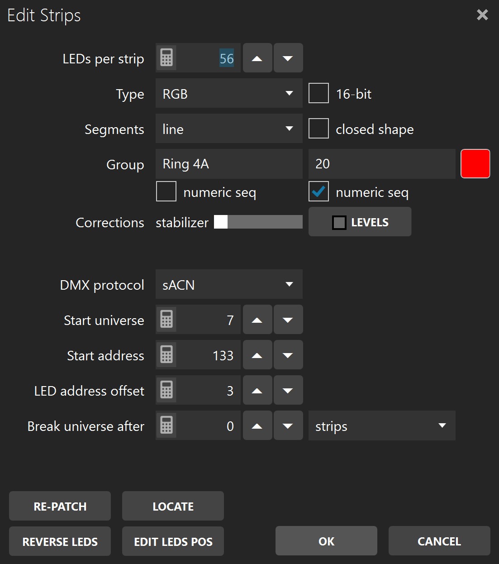Click the group number field showing 20
Image resolution: width=499 pixels, height=564 pixels.
coord(382,164)
